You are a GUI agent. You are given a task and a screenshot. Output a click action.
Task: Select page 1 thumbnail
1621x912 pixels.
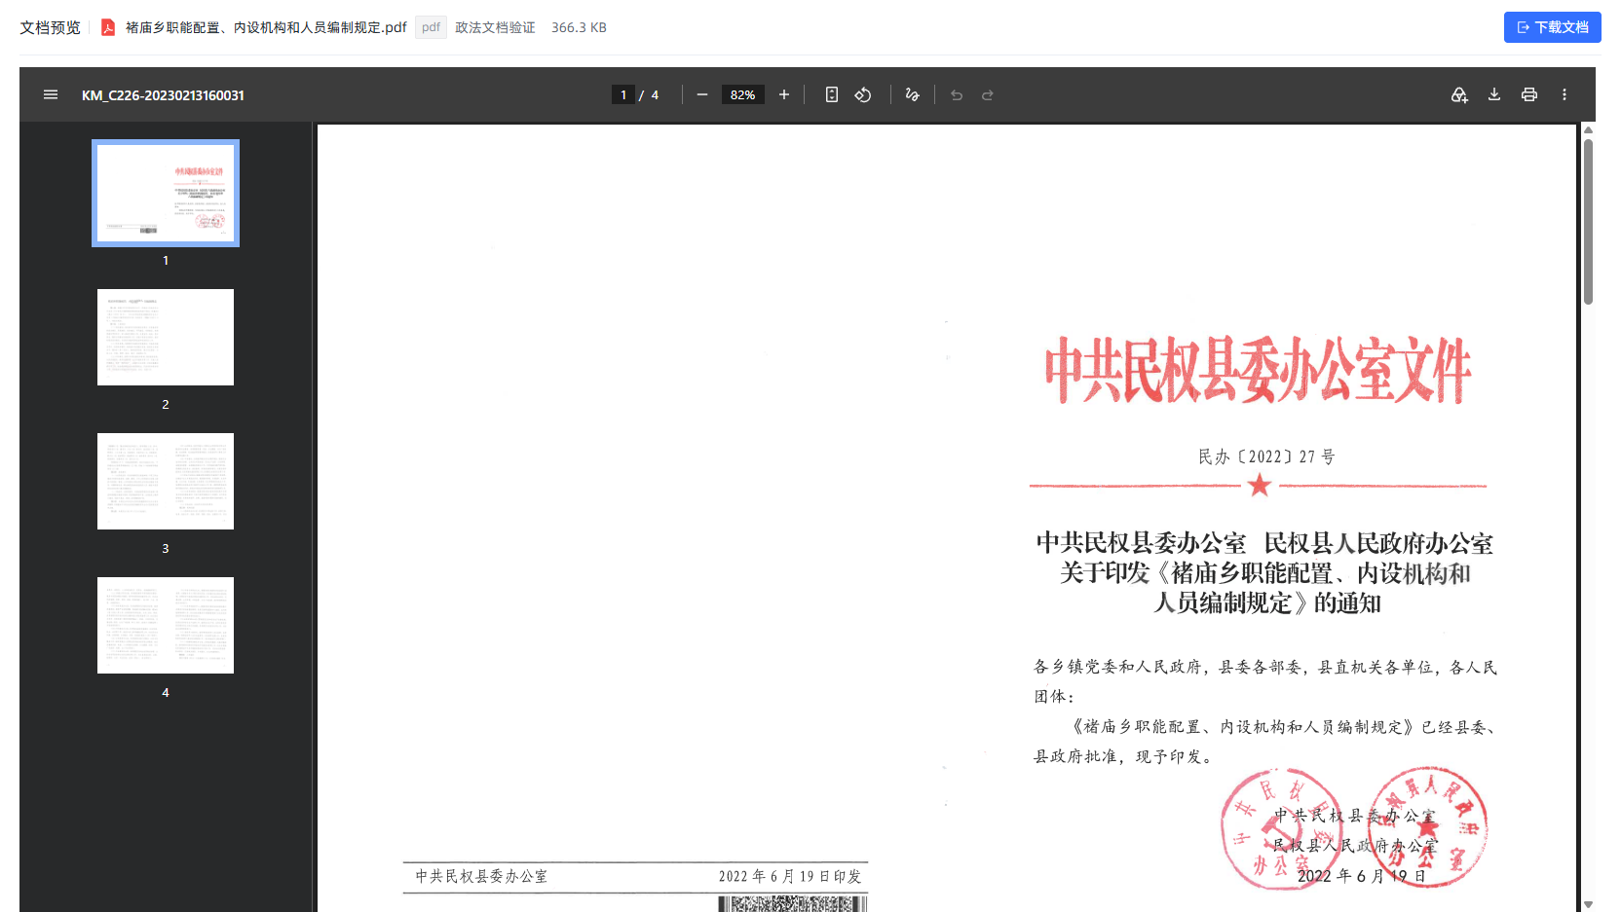(x=166, y=193)
